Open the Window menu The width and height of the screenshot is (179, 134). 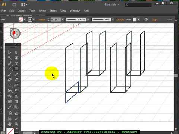pos(75,11)
